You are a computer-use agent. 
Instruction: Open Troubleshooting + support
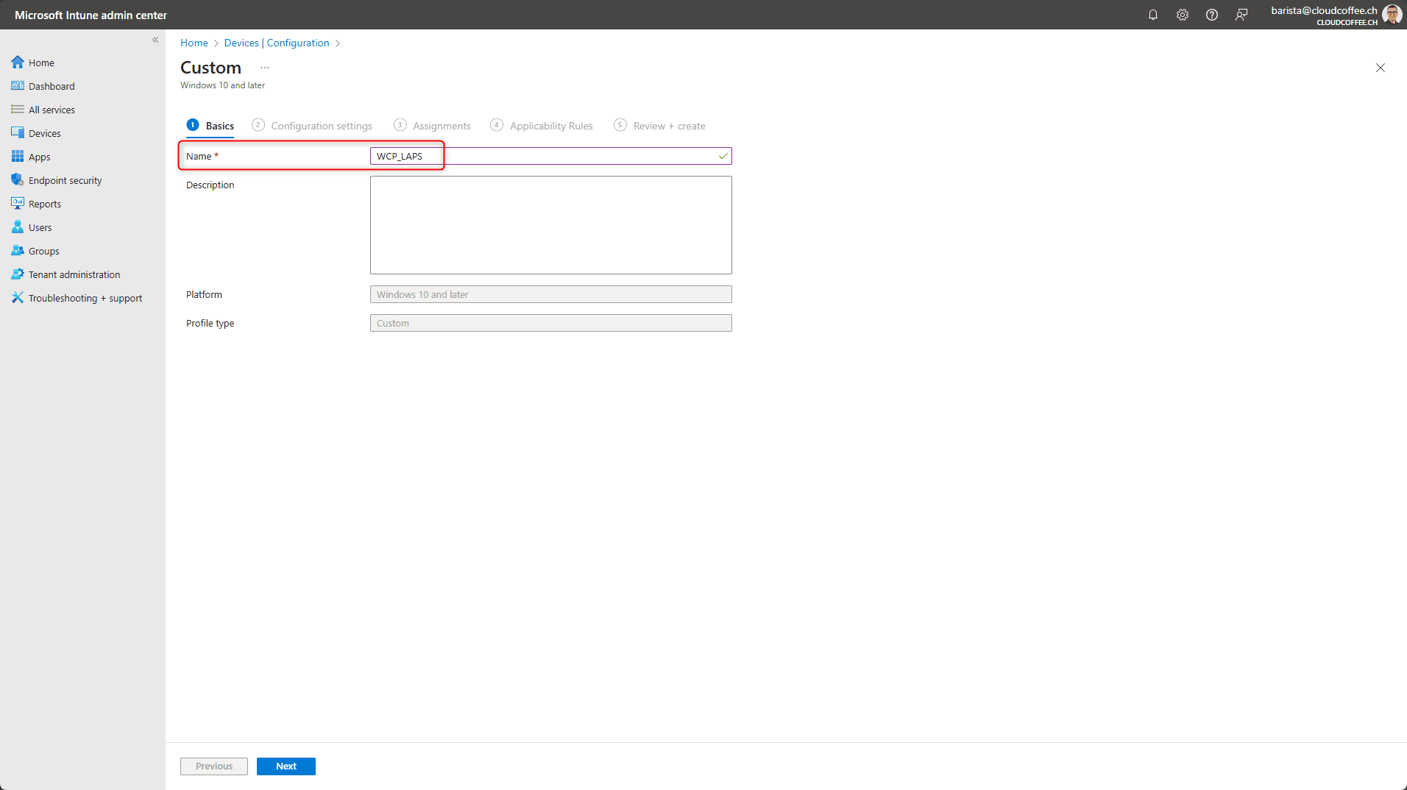point(85,297)
